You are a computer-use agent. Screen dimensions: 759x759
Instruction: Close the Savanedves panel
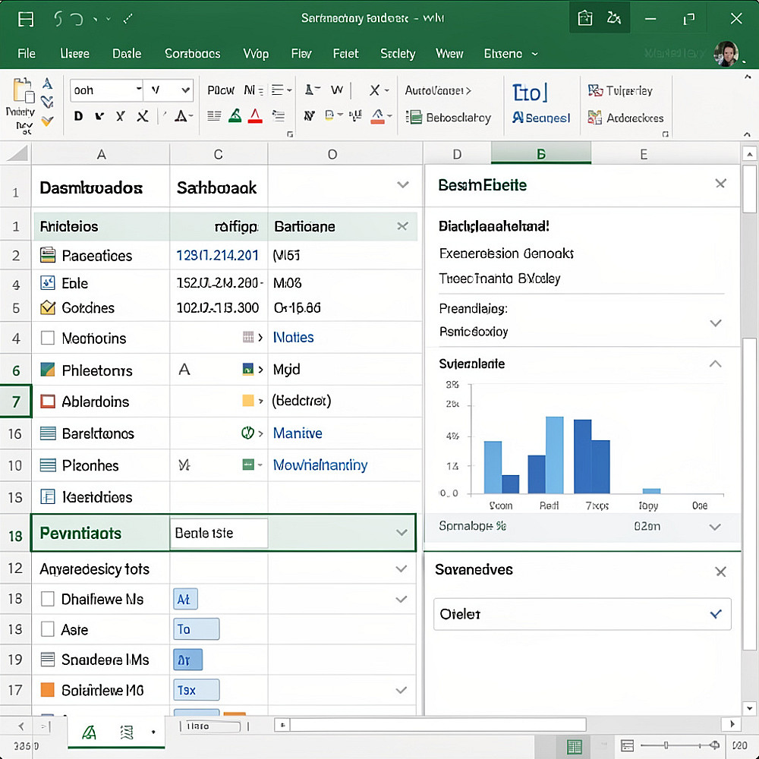pos(720,572)
